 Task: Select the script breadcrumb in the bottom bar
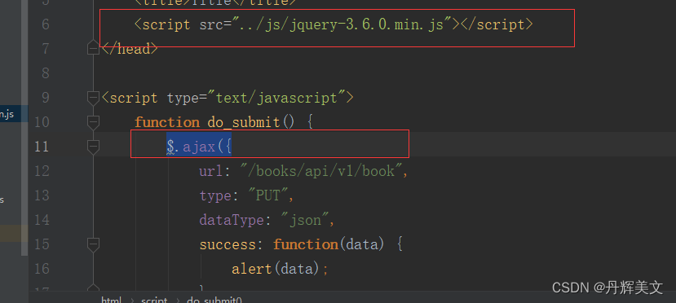point(154,300)
